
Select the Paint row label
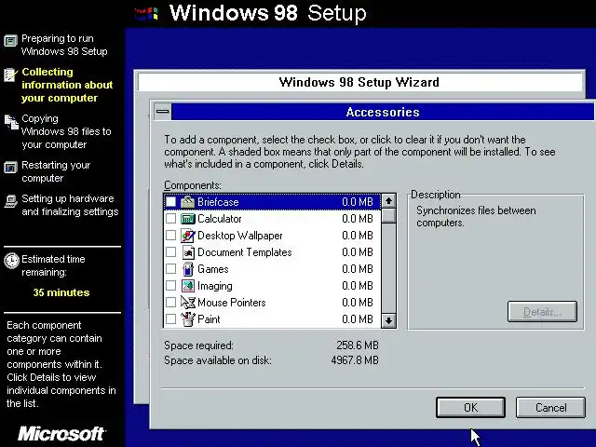(209, 319)
